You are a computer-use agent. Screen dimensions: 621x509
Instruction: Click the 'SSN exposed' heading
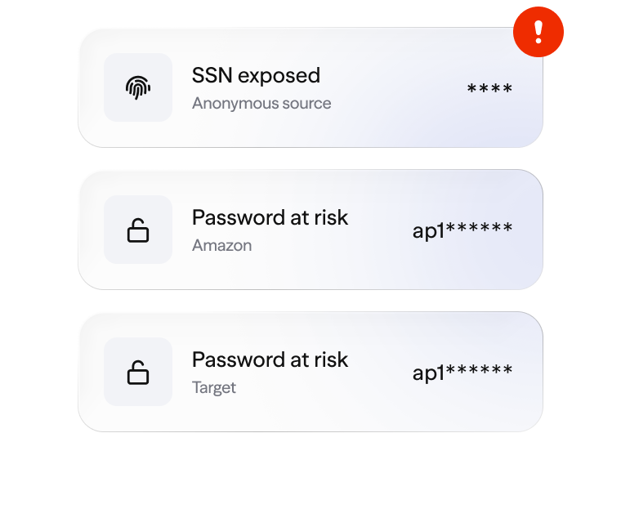(x=256, y=76)
